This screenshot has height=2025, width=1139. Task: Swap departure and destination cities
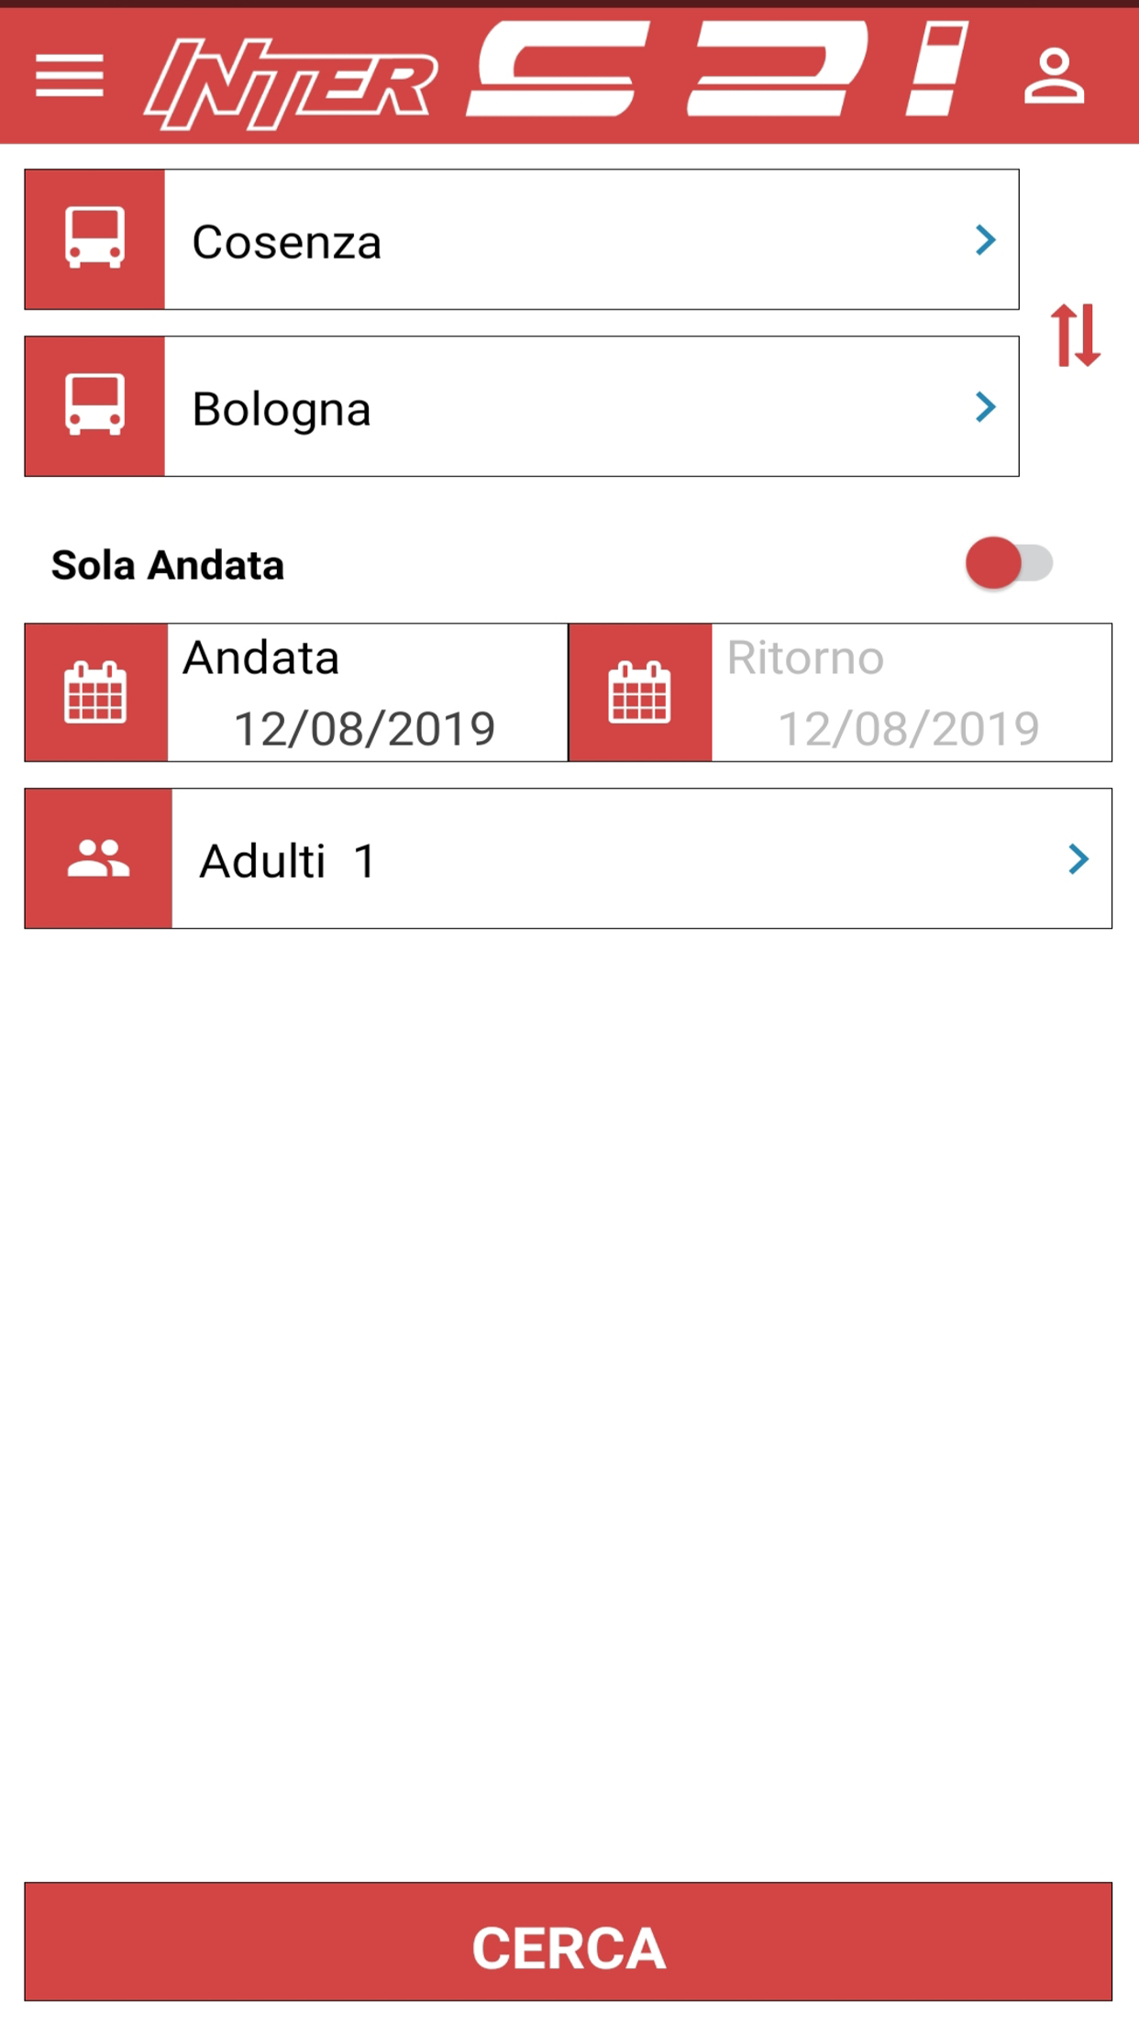1075,336
